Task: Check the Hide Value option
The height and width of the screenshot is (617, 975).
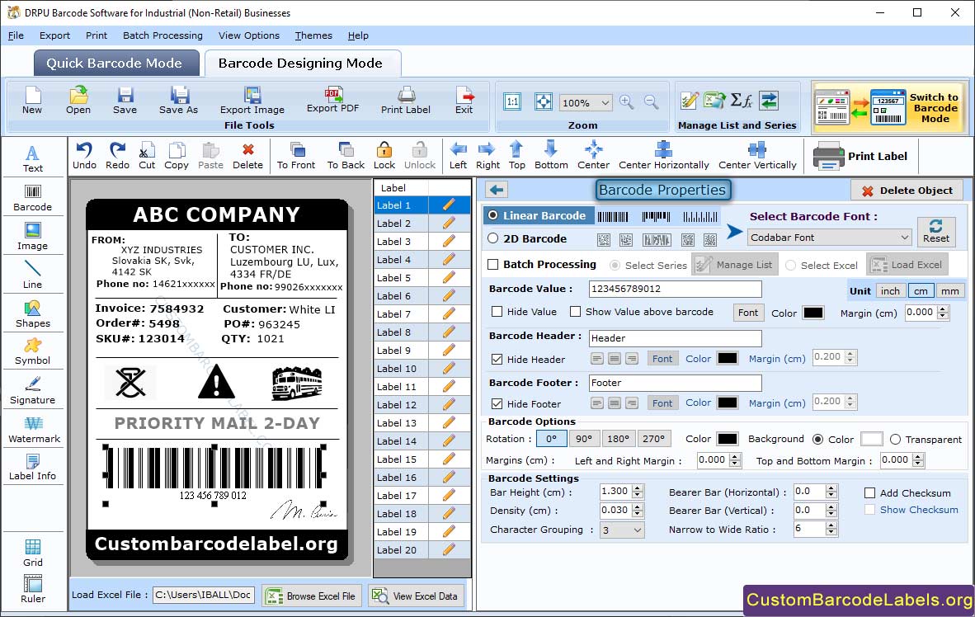Action: [x=497, y=312]
